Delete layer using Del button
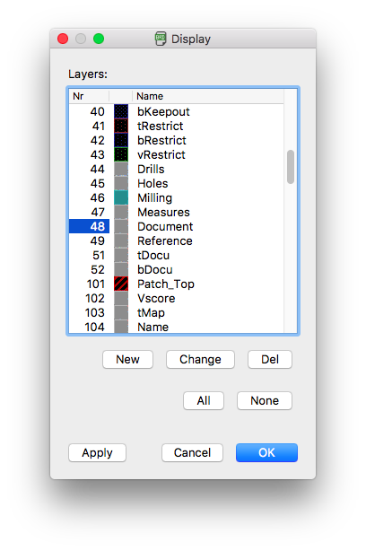 tap(270, 360)
